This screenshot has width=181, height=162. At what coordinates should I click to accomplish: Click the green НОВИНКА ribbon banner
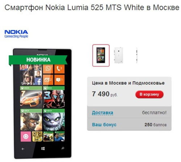(38, 60)
